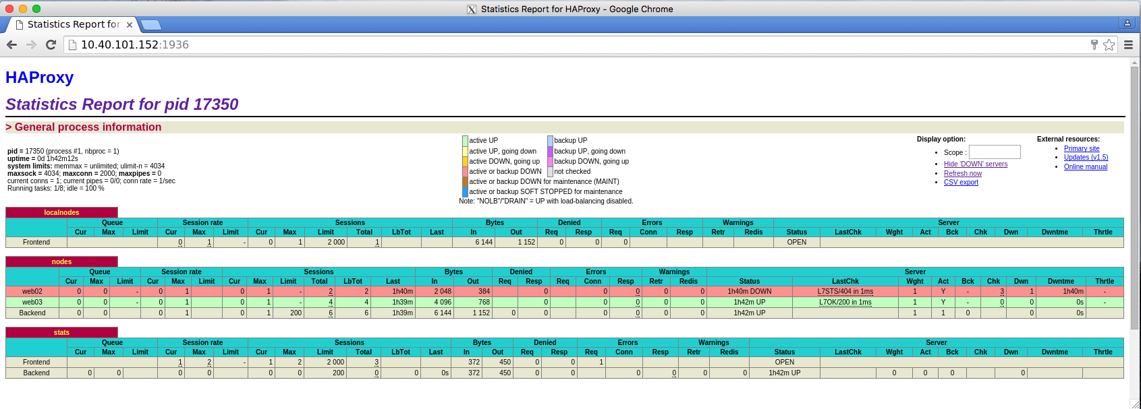1141x409 pixels.
Task: Open the Chrome hamburger menu
Action: tap(1128, 44)
